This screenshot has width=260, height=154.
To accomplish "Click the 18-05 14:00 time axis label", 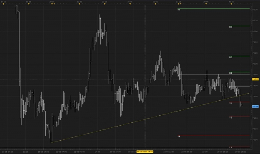I will (43, 152).
